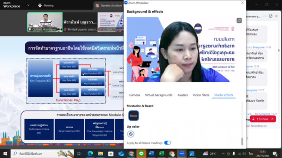Viewport: 282px width, 158px height.
Task: Click the settings panel vertical scrollbar
Action: pos(242,141)
